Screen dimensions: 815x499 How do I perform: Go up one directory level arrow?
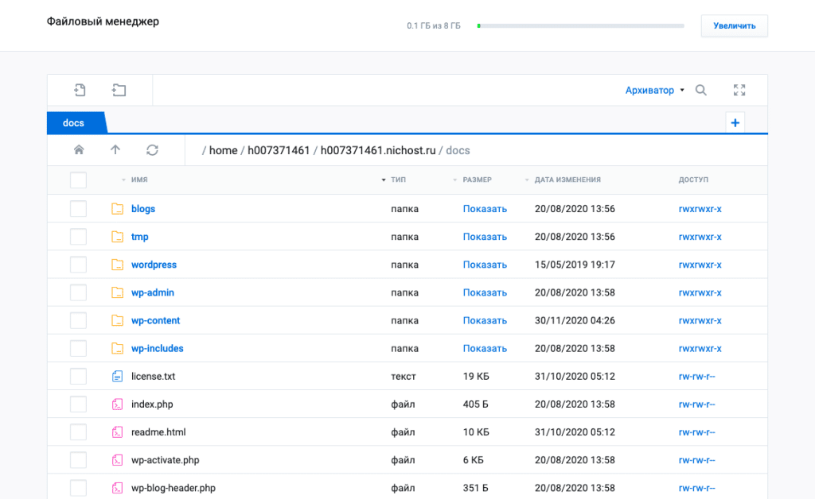point(115,150)
